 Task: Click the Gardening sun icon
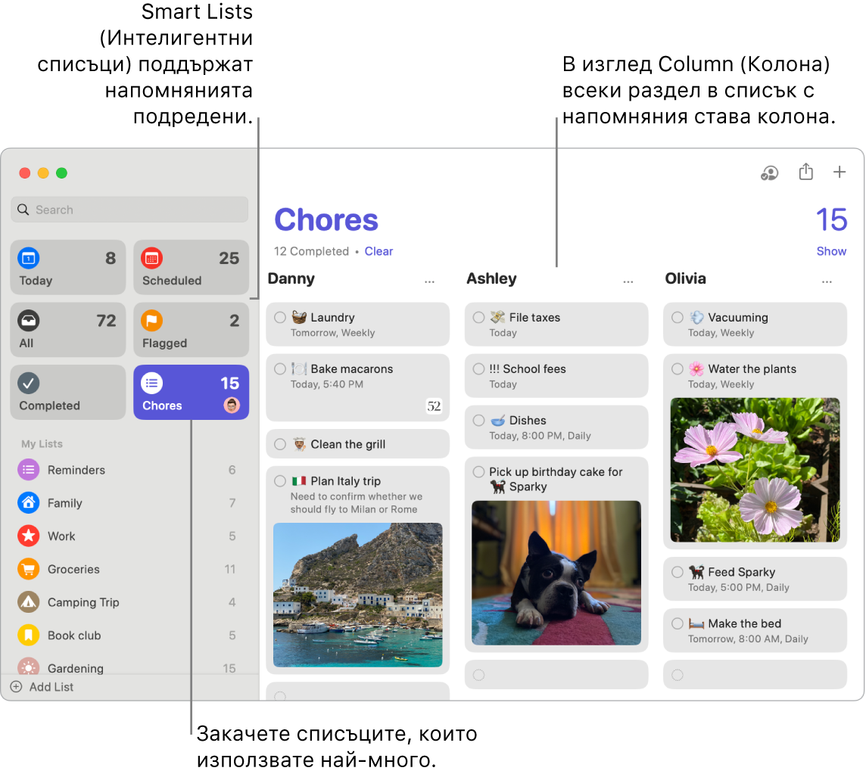tap(29, 666)
